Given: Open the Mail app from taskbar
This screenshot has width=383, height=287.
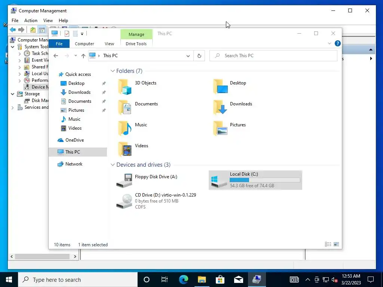Looking at the screenshot, I should point(238,280).
